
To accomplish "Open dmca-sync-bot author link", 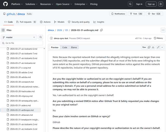I will tap(61, 38).
